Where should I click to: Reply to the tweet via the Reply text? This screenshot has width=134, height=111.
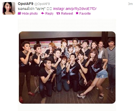pos(49,14)
